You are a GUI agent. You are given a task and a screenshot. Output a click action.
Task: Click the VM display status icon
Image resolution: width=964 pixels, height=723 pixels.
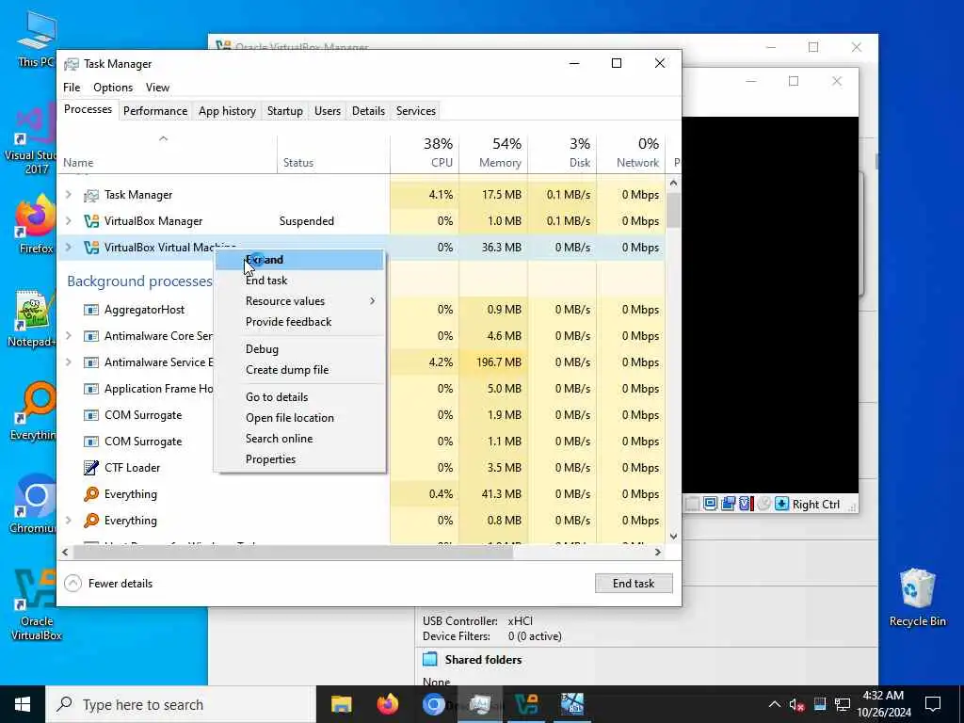click(x=710, y=505)
